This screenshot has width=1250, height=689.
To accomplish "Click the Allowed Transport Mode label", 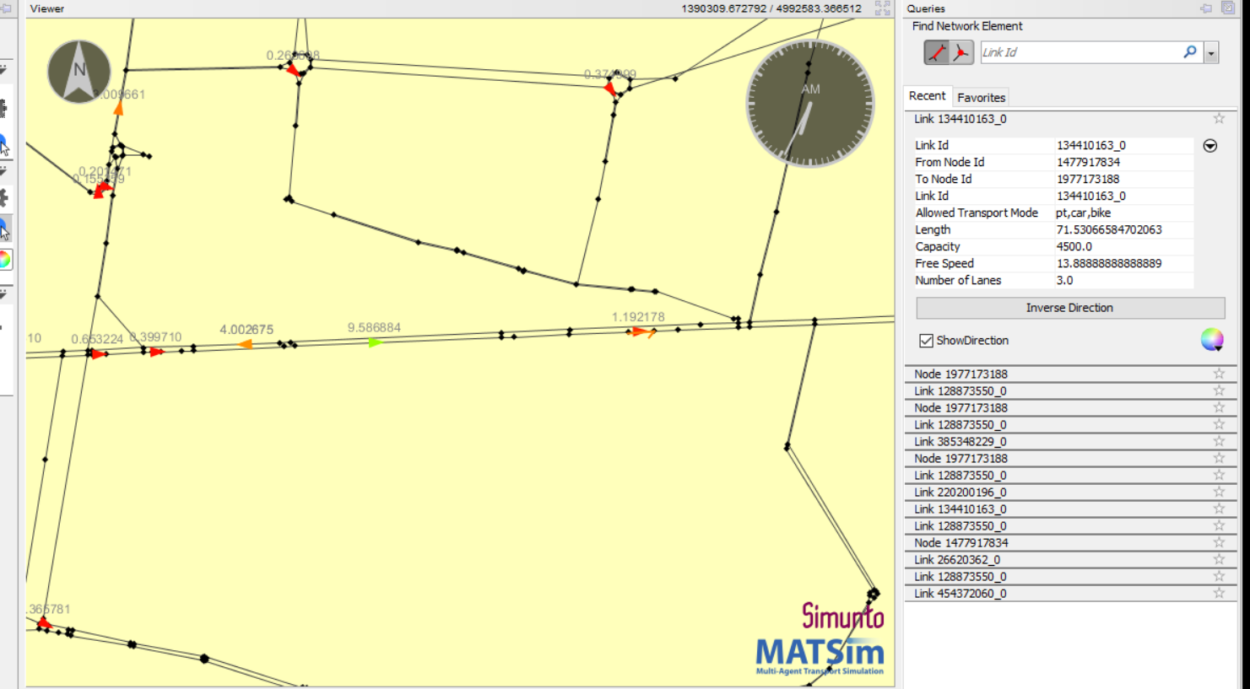I will [x=977, y=213].
